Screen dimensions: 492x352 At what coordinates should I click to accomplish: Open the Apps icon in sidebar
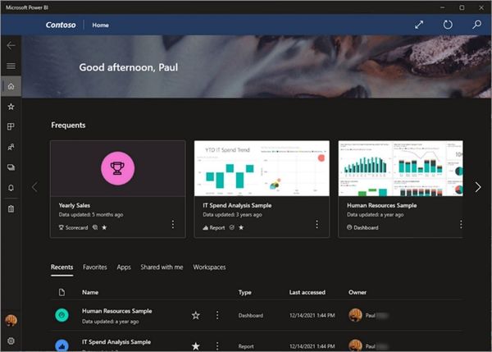point(11,126)
